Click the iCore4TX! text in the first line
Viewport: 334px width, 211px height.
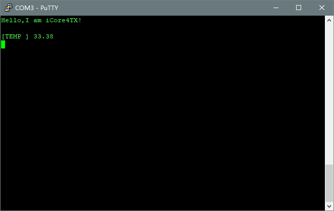tap(64, 20)
